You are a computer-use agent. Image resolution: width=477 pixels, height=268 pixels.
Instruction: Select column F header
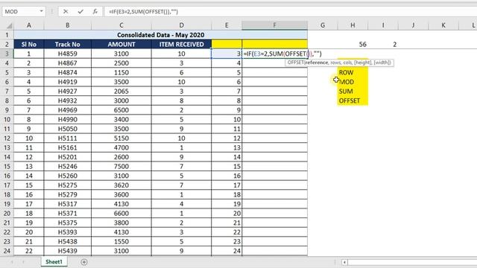click(275, 25)
